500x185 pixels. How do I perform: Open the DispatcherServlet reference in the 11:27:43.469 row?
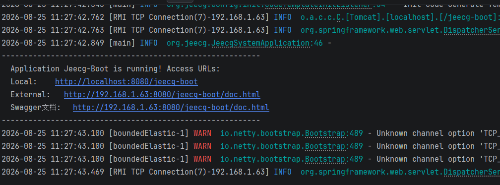(472, 172)
